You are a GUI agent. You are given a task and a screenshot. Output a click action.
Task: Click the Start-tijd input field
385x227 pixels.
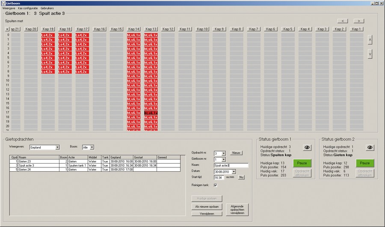(x=219, y=177)
